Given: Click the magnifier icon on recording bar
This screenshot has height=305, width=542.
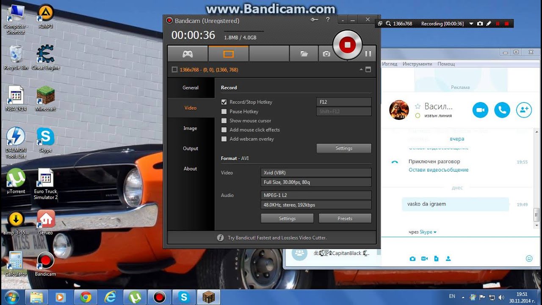Looking at the screenshot, I should tap(388, 24).
